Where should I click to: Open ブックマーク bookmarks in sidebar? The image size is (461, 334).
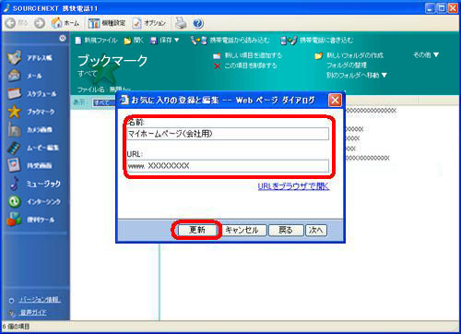tap(31, 112)
